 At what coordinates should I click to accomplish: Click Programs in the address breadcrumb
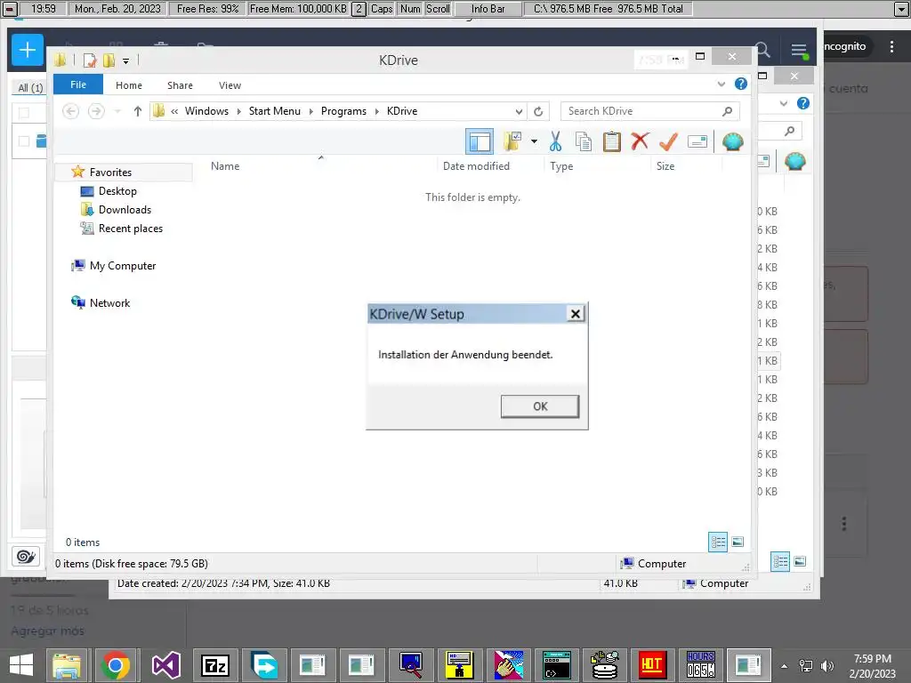pyautogui.click(x=343, y=111)
